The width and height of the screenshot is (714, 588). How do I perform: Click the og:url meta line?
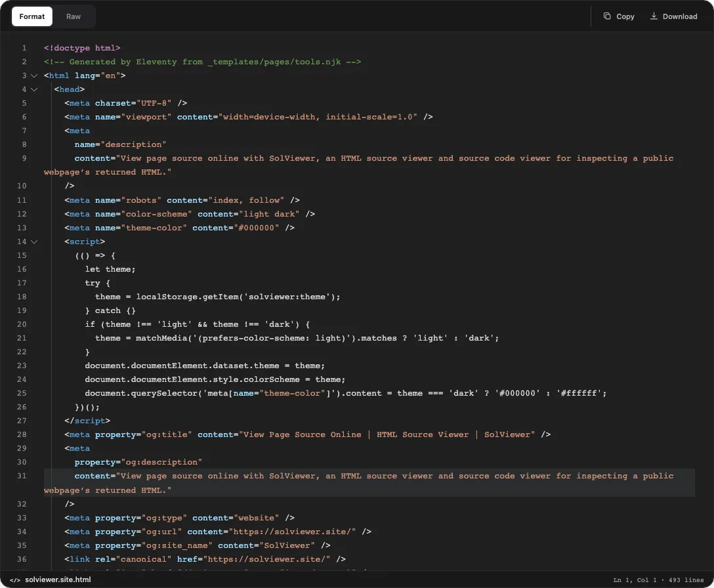coord(218,532)
